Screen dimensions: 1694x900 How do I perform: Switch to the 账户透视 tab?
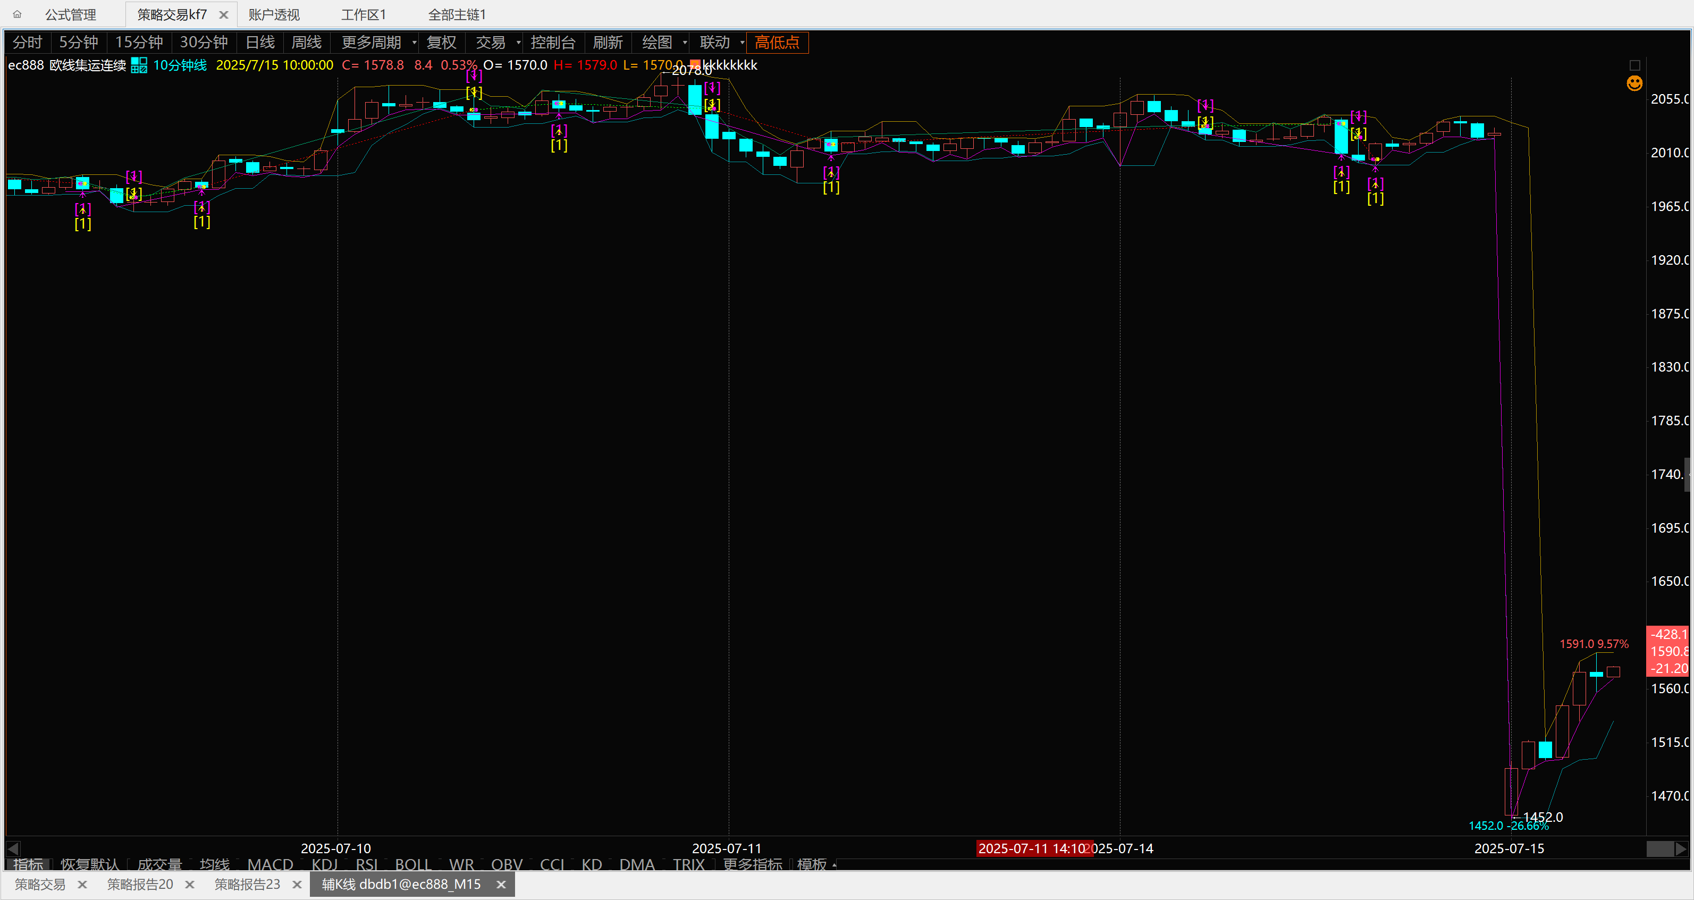pos(274,14)
